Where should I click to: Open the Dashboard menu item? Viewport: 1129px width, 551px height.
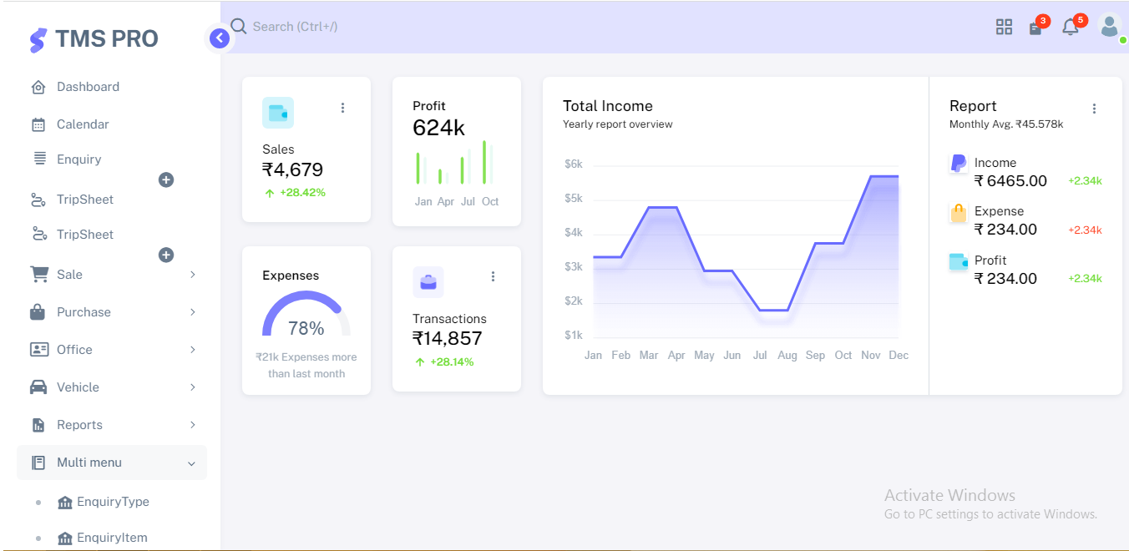(87, 87)
